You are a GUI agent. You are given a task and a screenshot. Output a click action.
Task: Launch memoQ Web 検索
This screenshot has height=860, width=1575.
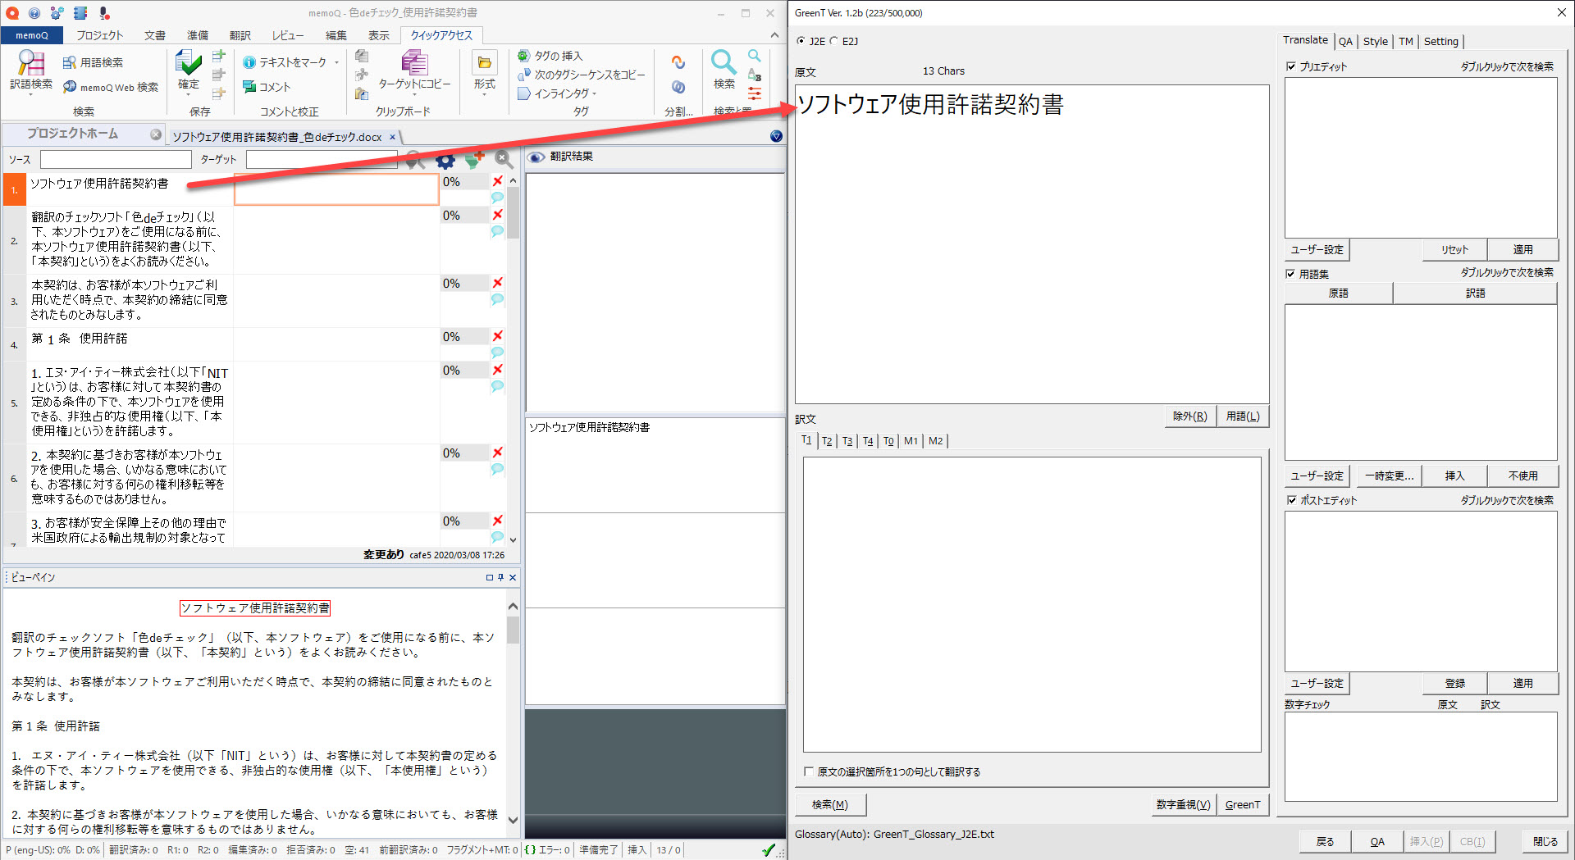pyautogui.click(x=111, y=88)
